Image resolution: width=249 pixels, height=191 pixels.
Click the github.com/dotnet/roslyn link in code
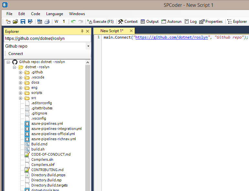(x=171, y=37)
